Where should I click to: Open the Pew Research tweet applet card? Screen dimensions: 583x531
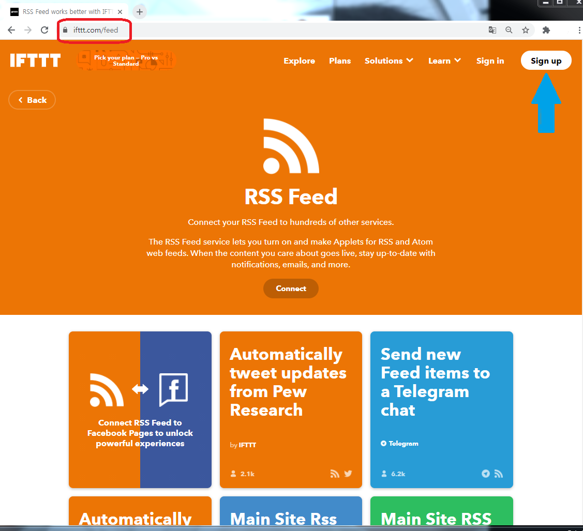291,409
